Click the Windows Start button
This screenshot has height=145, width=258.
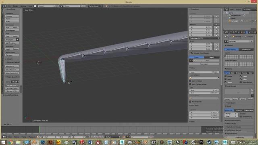pyautogui.click(x=3, y=142)
